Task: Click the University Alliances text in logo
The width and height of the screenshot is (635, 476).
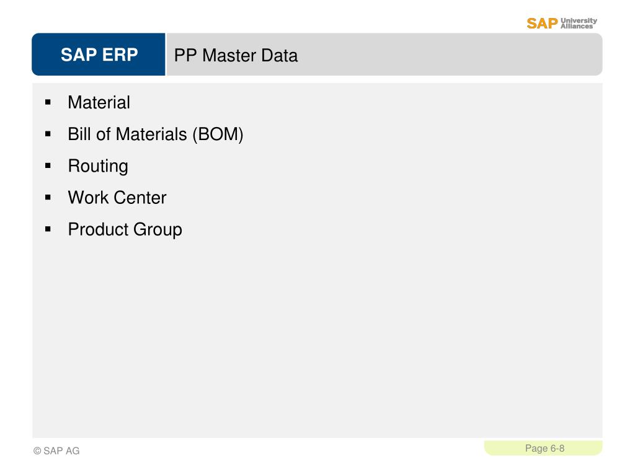Action: (x=579, y=23)
